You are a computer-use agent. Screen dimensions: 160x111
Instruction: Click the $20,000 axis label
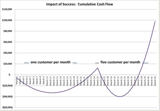8,64
